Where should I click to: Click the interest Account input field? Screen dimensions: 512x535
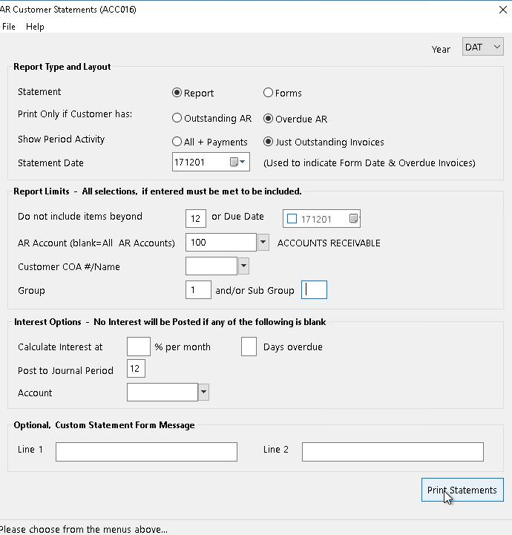[163, 392]
